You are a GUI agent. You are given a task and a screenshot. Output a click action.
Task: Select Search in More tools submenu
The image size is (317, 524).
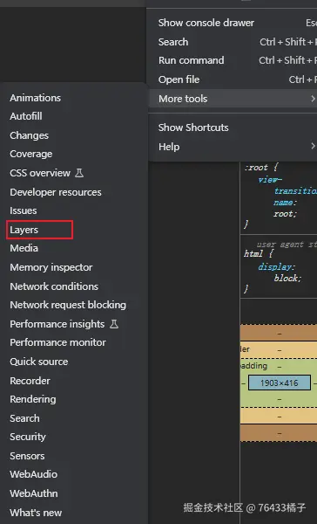[24, 418]
